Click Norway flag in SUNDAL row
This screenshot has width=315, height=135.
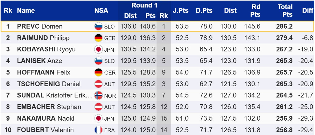click(98, 95)
